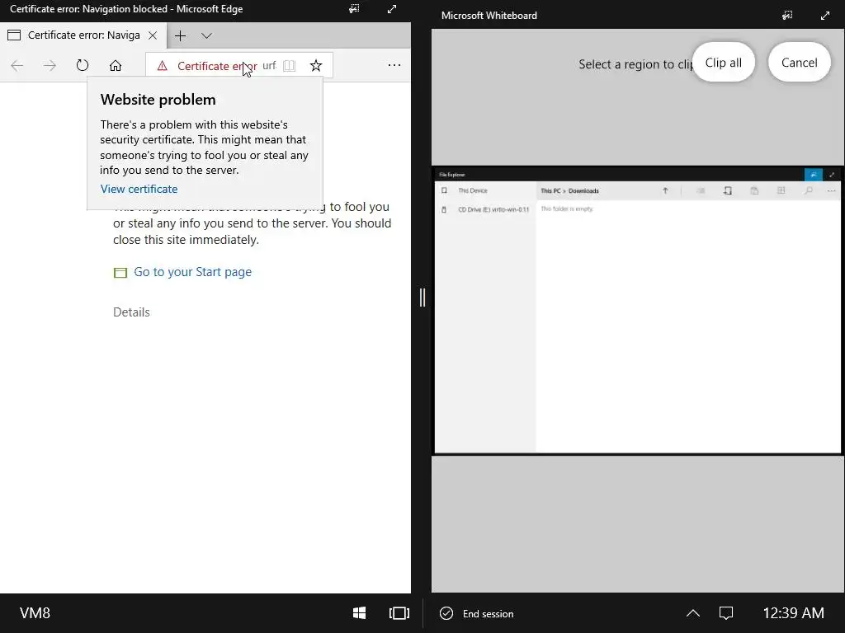The width and height of the screenshot is (845, 633).
Task: Add page to favorites with star
Action: 316,66
